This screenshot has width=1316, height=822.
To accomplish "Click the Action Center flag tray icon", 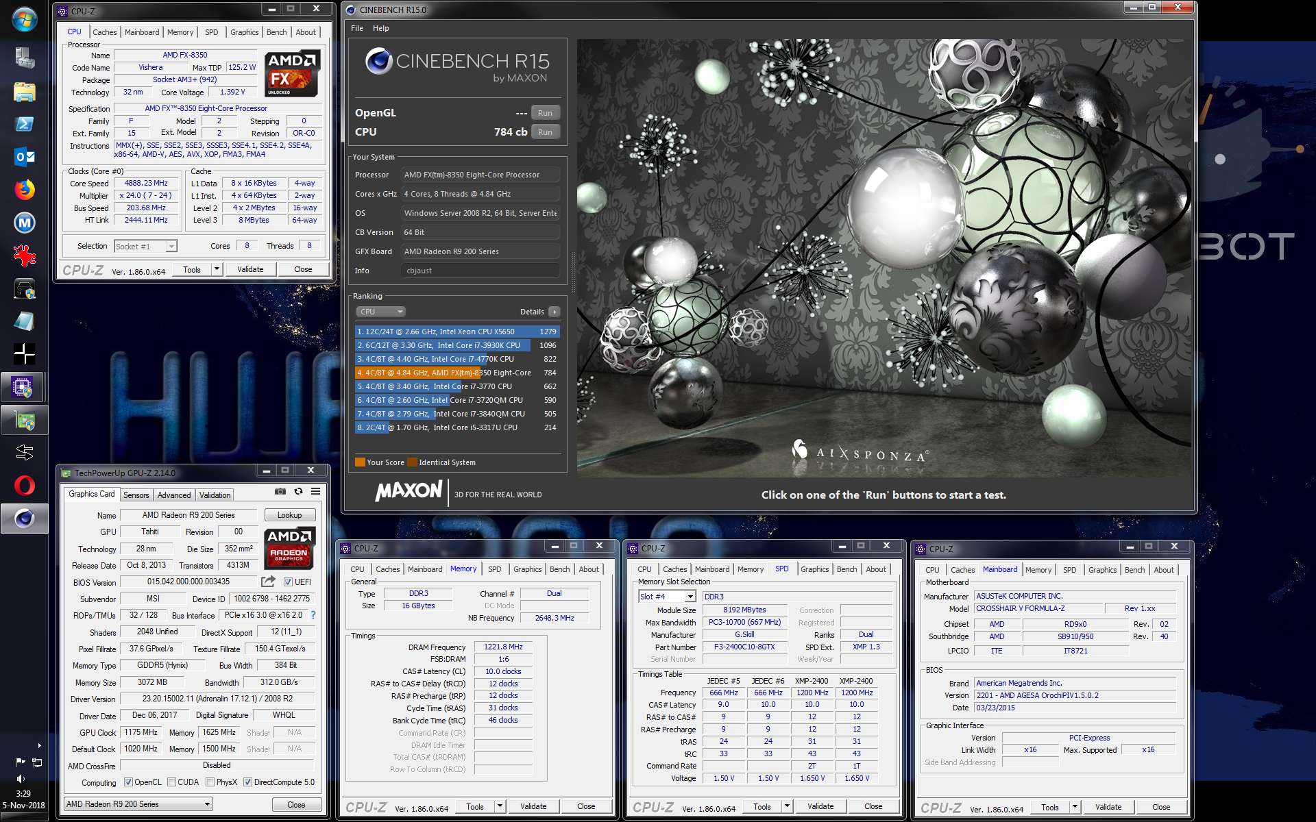I will tap(20, 762).
